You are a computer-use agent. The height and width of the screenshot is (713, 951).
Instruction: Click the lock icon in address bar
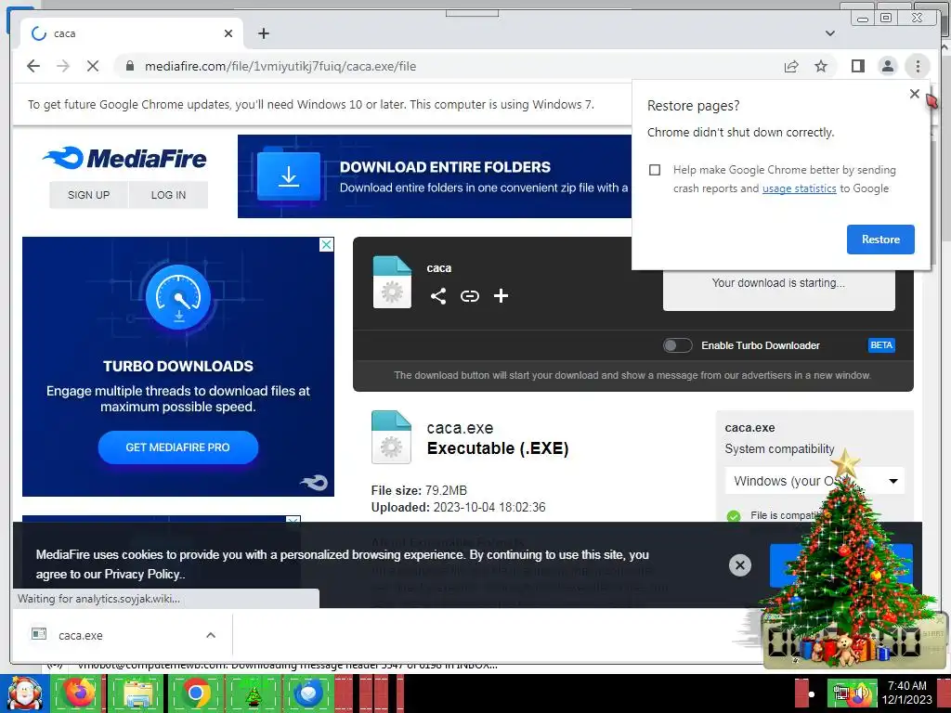(x=130, y=66)
